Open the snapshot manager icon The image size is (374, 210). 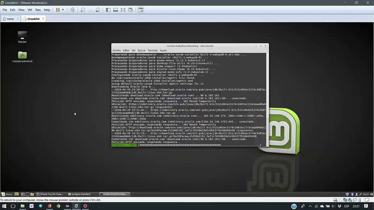pos(98,10)
